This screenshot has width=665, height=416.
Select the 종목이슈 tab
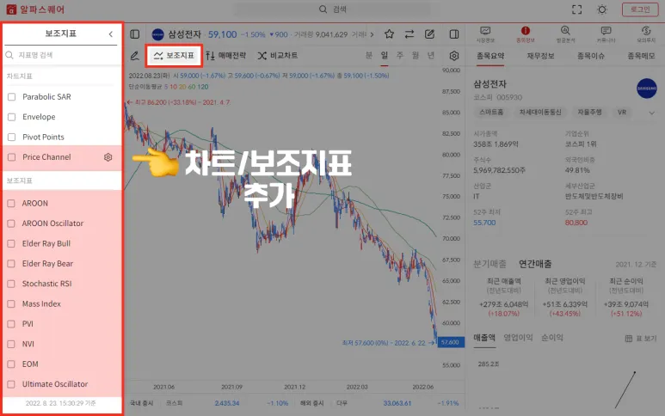coord(591,56)
